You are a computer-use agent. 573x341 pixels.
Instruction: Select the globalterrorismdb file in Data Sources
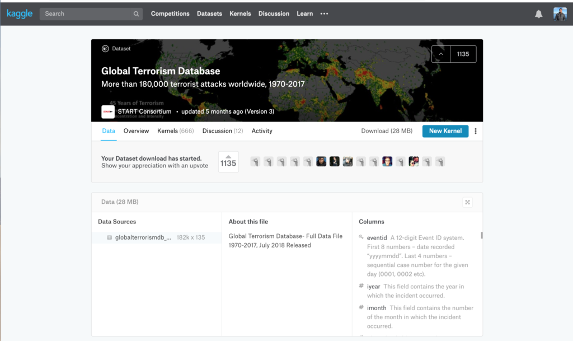click(157, 237)
